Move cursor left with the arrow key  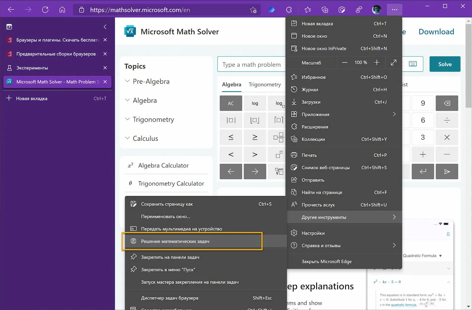[231, 172]
